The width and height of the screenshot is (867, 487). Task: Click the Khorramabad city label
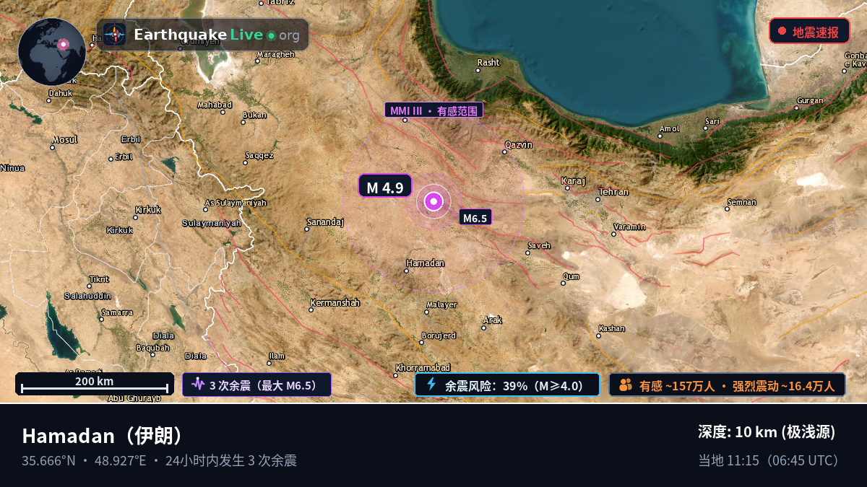423,367
